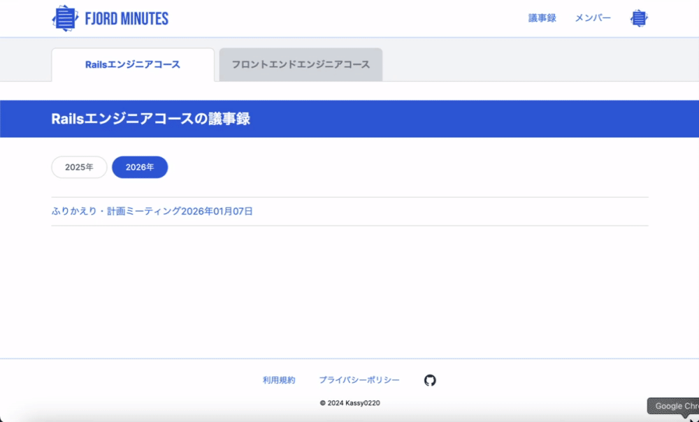Open ふりかえり・計画ミーティング2026年01月07日 minutes
699x422 pixels.
point(152,211)
